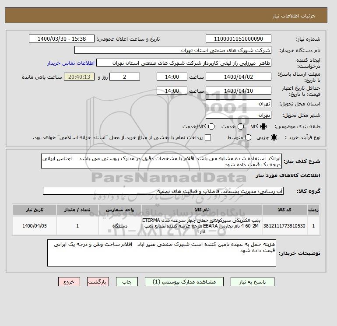This screenshot has height=326, width=337.
Task: Select the کالا radio button
Action: tap(263, 126)
